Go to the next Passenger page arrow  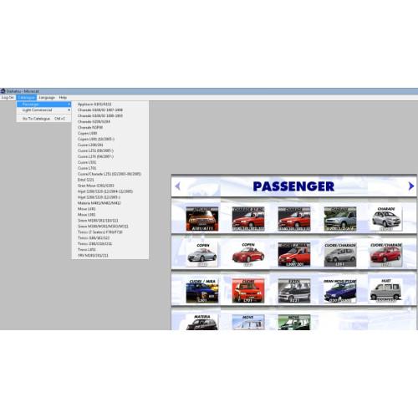[x=411, y=186]
